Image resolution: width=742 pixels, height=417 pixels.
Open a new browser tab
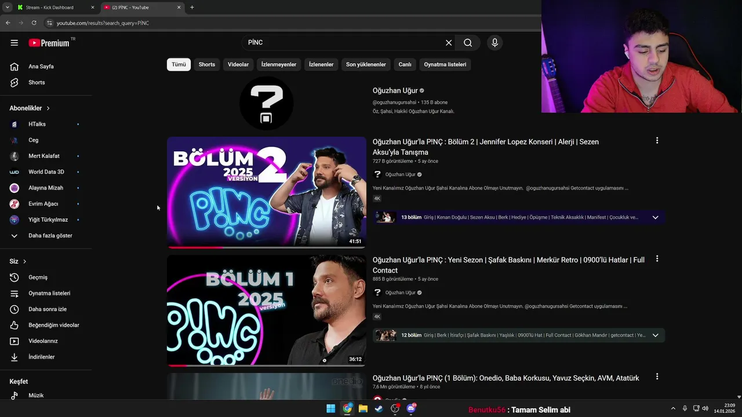(x=192, y=8)
